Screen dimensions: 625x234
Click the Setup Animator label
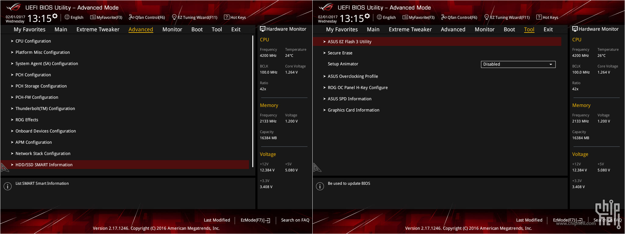[x=343, y=64]
